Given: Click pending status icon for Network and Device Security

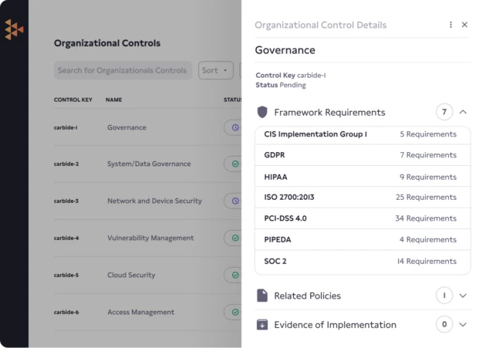Looking at the screenshot, I should click(x=235, y=201).
